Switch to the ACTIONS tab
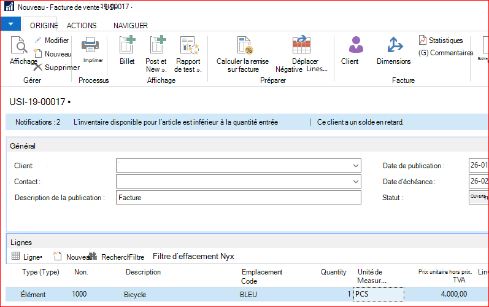Screen dimensions: 489x307 click(x=82, y=26)
